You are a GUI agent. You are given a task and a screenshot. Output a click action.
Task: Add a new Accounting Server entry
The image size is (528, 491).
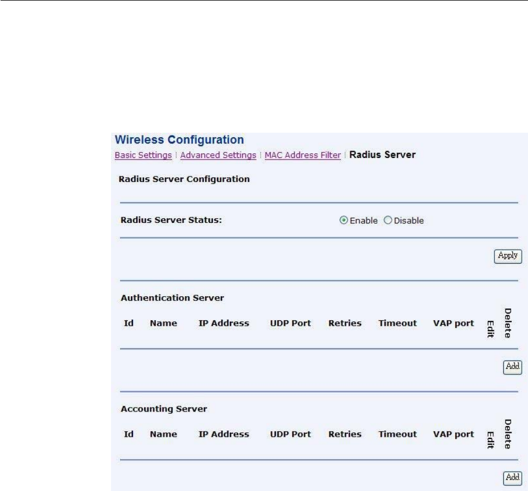point(512,478)
